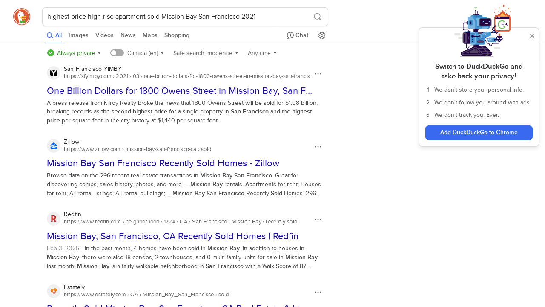The image size is (545, 307).
Task: Open more options for Redfin result
Action: (318, 220)
